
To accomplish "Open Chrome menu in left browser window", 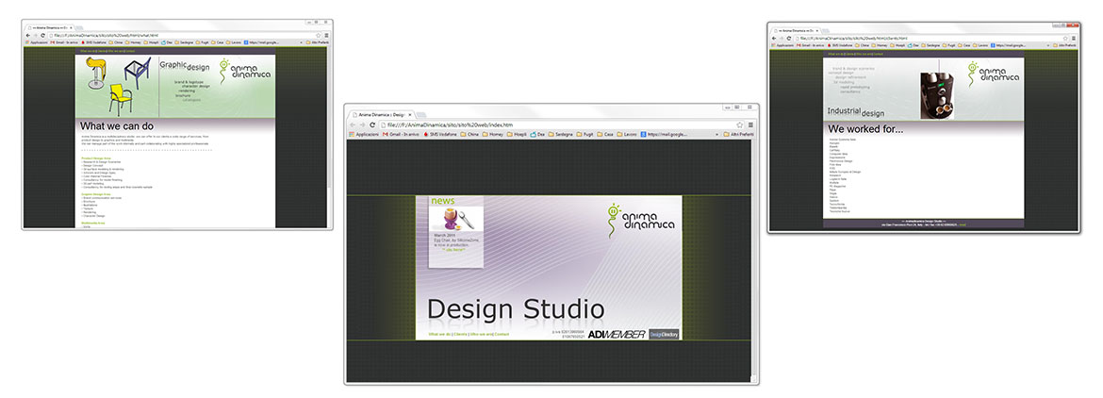I will click(326, 35).
